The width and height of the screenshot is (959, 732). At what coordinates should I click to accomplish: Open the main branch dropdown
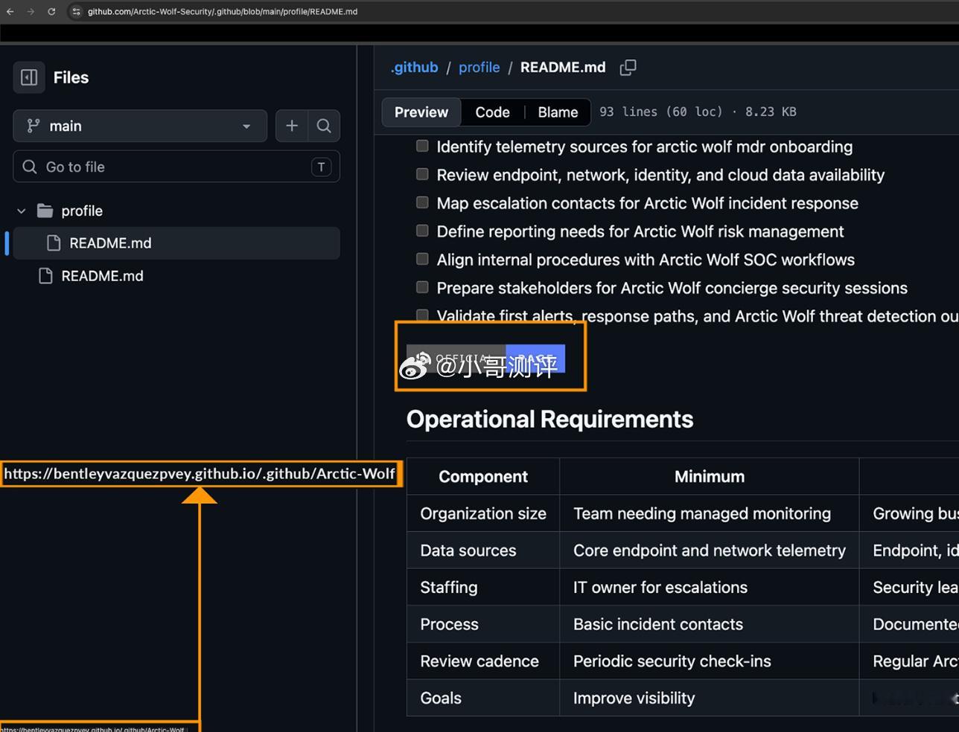pyautogui.click(x=140, y=126)
